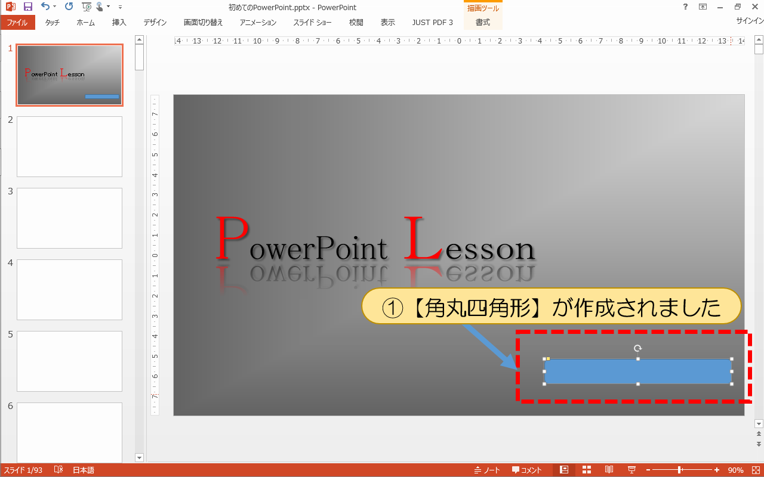Screen dimensions: 764x477
Task: Open the スライド ショー tab
Action: pyautogui.click(x=313, y=23)
